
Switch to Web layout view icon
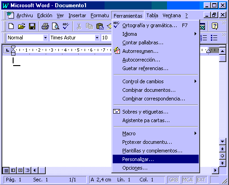13,171
